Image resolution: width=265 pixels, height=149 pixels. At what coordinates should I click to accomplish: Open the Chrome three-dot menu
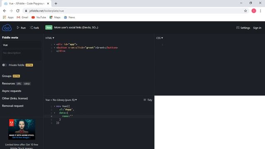pos(260,11)
